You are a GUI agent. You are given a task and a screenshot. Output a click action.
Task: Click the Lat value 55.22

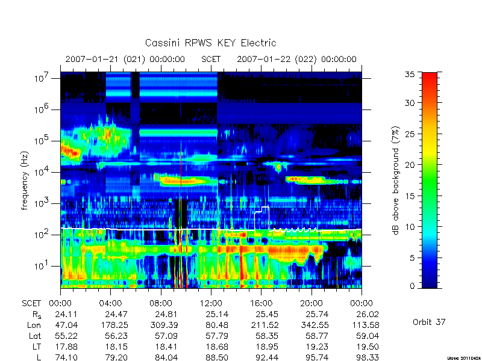pyautogui.click(x=66, y=336)
